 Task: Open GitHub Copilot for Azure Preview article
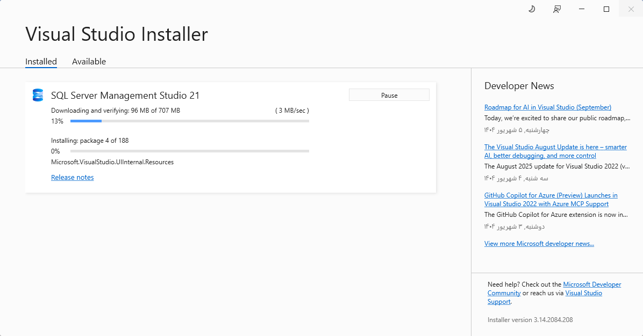click(551, 199)
